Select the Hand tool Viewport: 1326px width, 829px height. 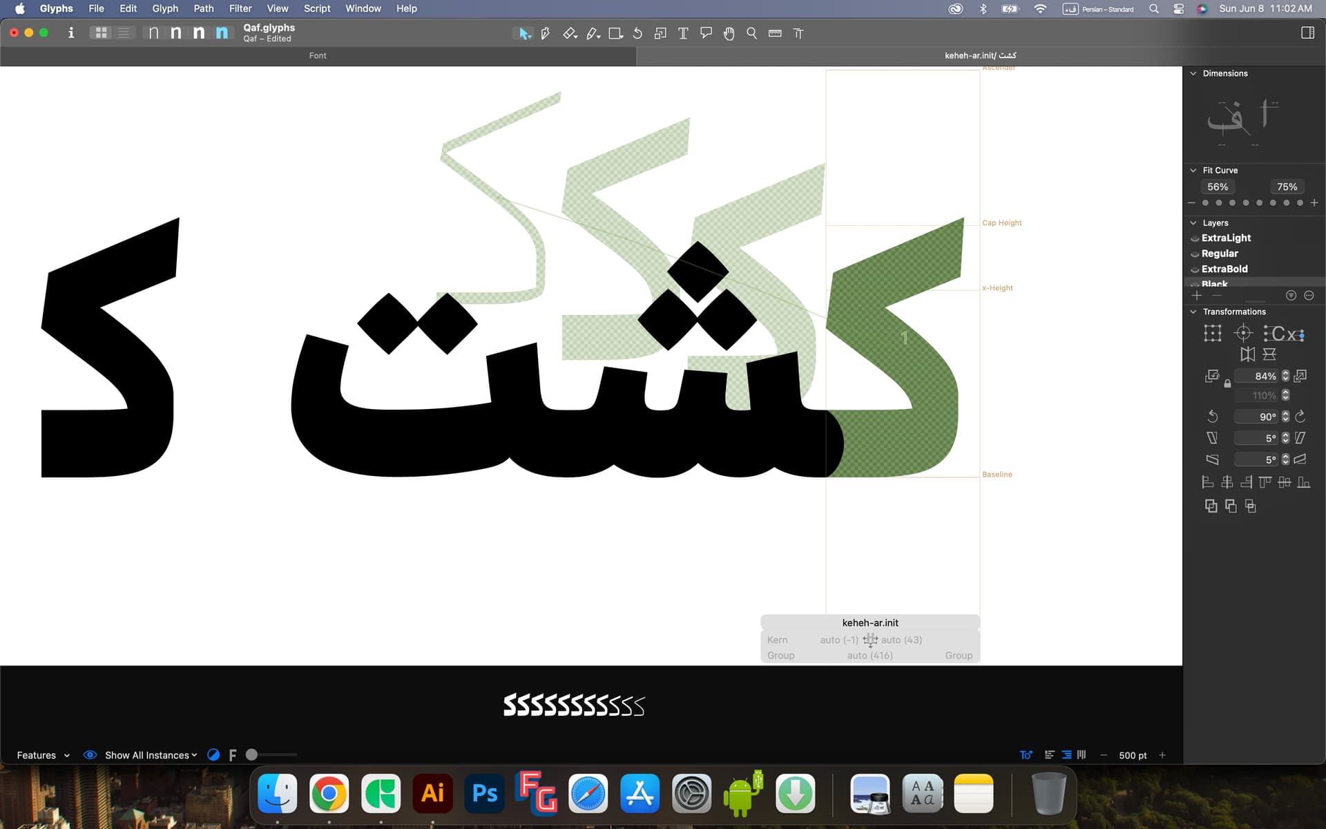(x=729, y=33)
